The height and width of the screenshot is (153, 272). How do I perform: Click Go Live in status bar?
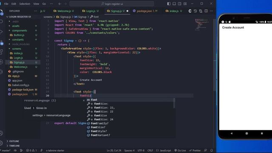pos(180,150)
